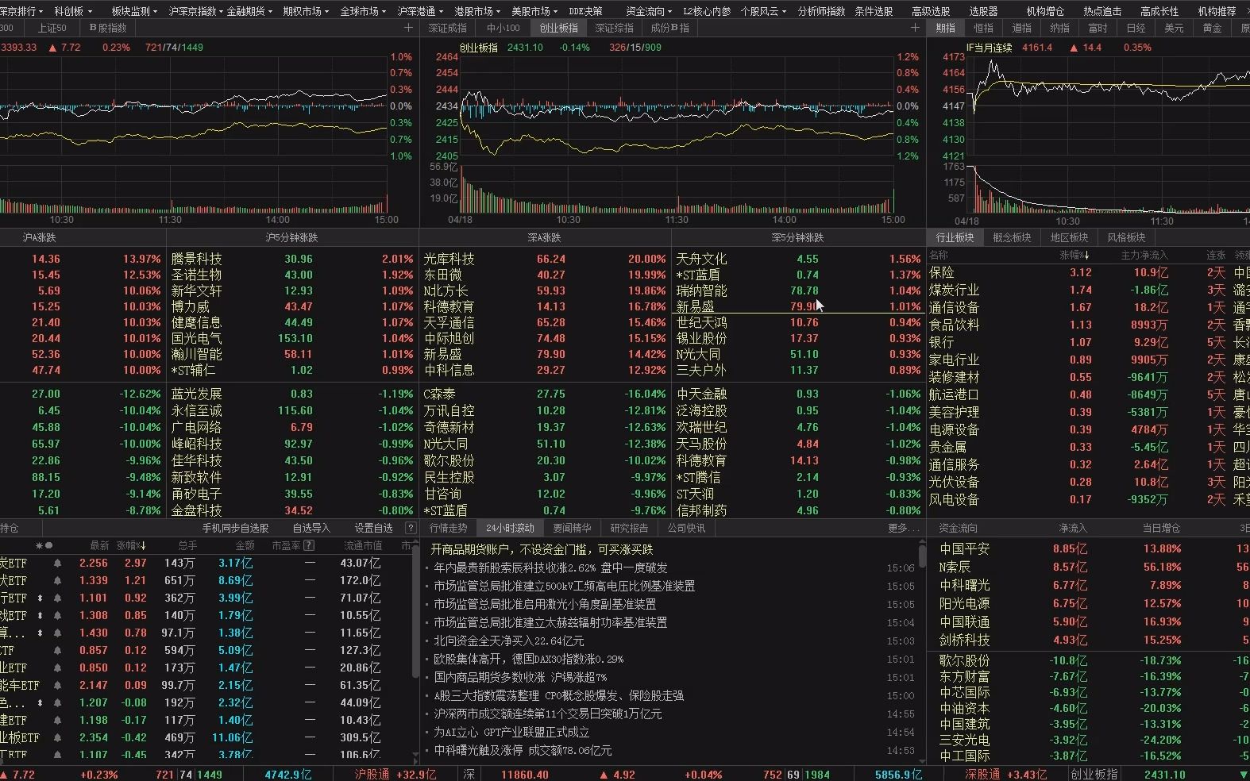Open 期权市场 dropdown menu
Screen dimensions: 1250x781
pyautogui.click(x=306, y=11)
